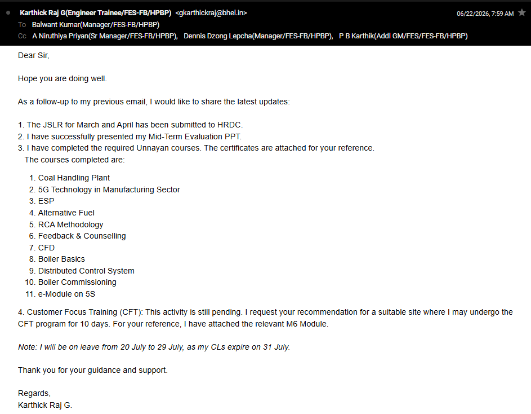Click the gkarthickraj@bhel.in email address

pyautogui.click(x=211, y=13)
